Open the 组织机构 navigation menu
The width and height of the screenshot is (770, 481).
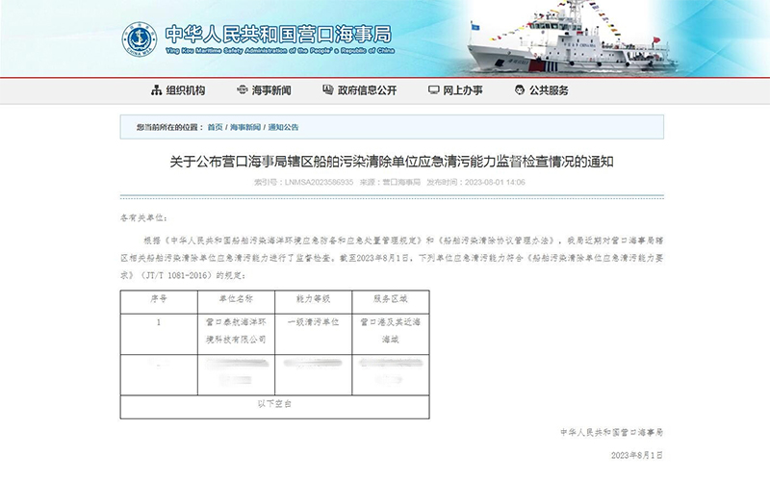[x=185, y=90]
